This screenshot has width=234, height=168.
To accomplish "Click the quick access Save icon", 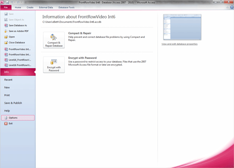I will [x=7, y=2].
